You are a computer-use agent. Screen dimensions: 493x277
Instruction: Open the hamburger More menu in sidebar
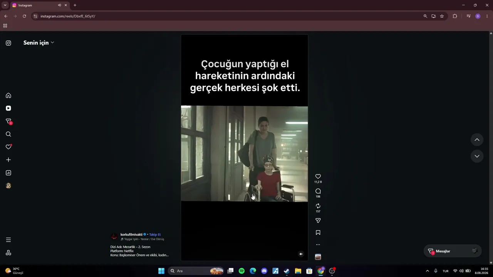tap(8, 240)
